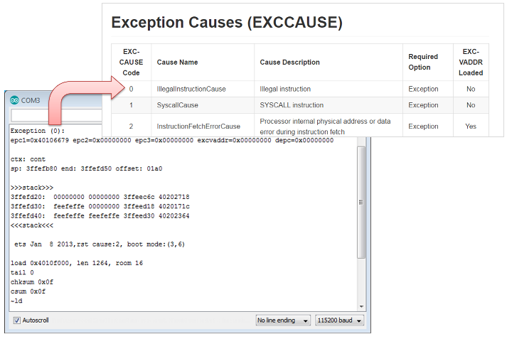Click the serial monitor send input field
The width and height of the screenshot is (507, 339).
coord(57,115)
